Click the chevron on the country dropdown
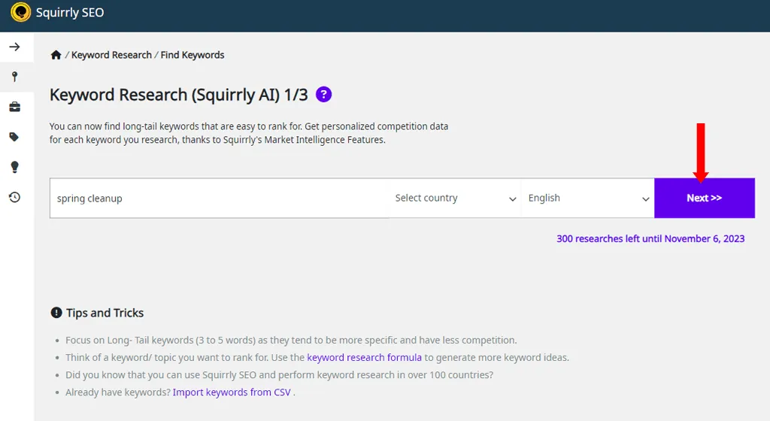The width and height of the screenshot is (770, 421). [x=512, y=198]
